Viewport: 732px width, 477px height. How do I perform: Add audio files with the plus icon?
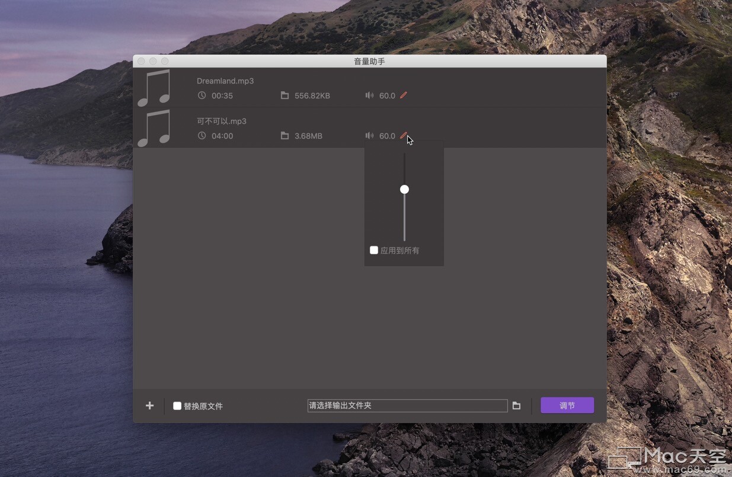150,406
